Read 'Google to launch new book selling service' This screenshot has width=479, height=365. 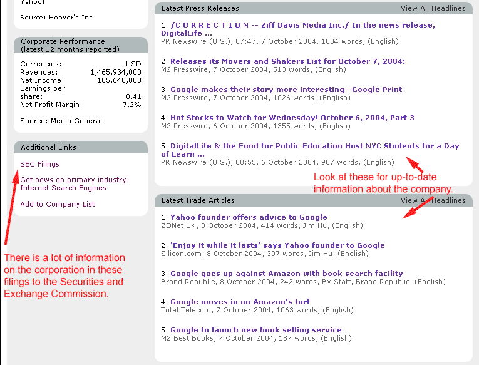click(x=255, y=330)
